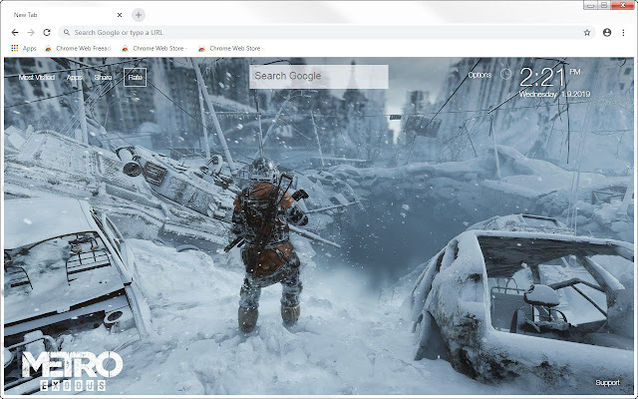
Task: Open the Support link
Action: point(607,382)
